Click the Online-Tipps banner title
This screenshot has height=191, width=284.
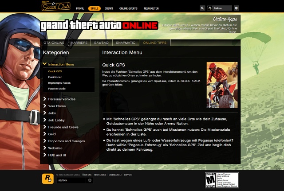225,19
